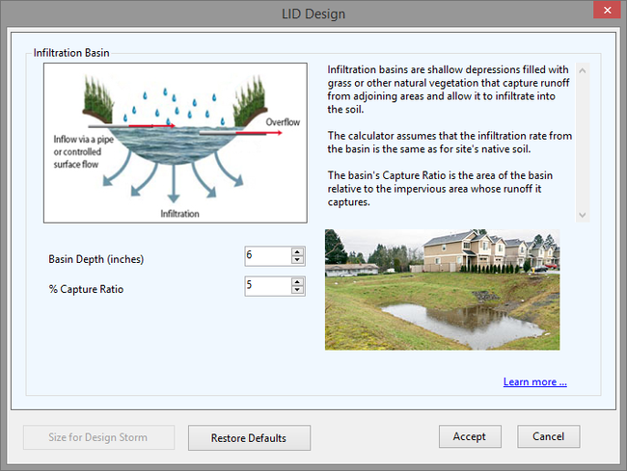Click the % Capture Ratio label
The image size is (627, 471).
(x=86, y=289)
